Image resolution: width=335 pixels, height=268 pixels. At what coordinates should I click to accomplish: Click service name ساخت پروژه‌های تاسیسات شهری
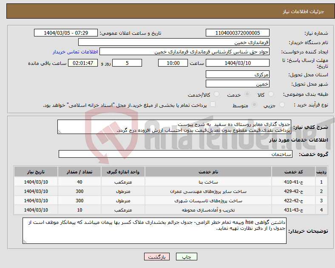click(208, 201)
